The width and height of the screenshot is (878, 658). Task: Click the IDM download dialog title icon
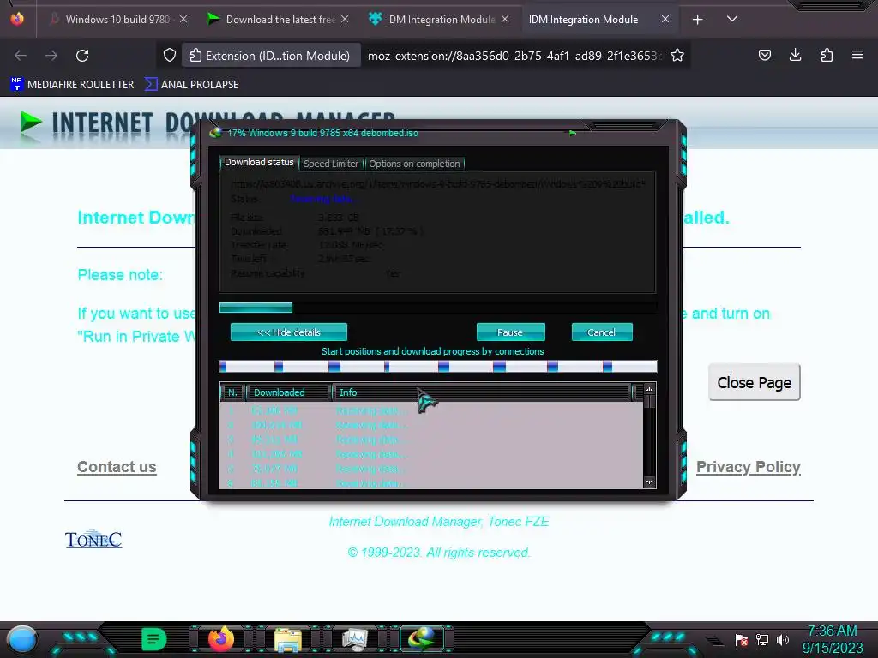pyautogui.click(x=215, y=133)
